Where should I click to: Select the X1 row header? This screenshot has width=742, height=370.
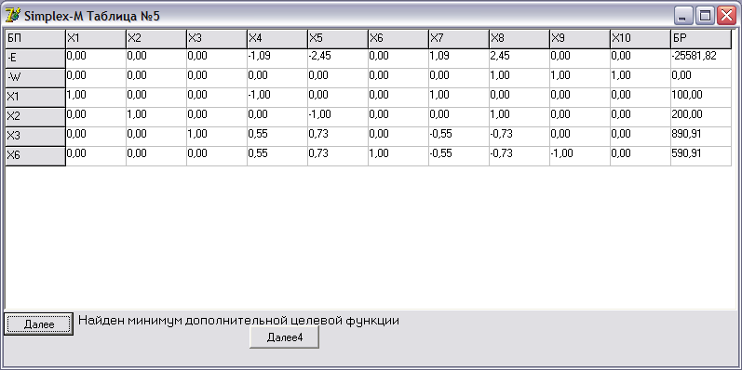point(35,98)
